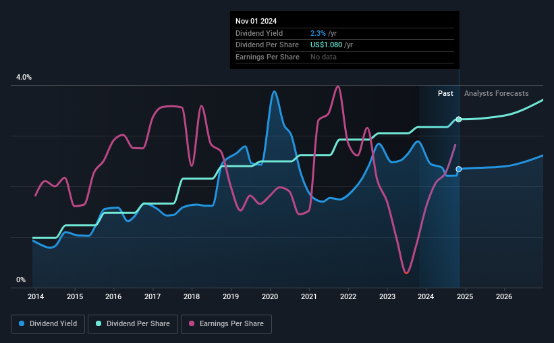The width and height of the screenshot is (554, 343).
Task: Click the 2019 x-axis label
Action: coord(231,296)
